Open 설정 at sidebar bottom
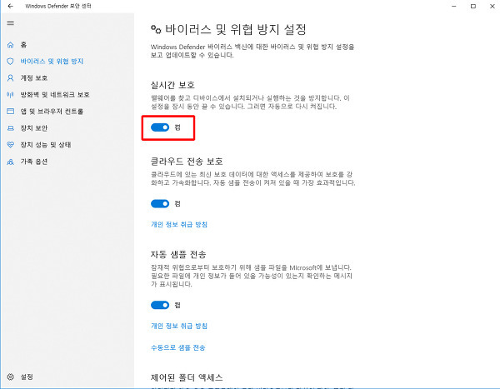 27,377
